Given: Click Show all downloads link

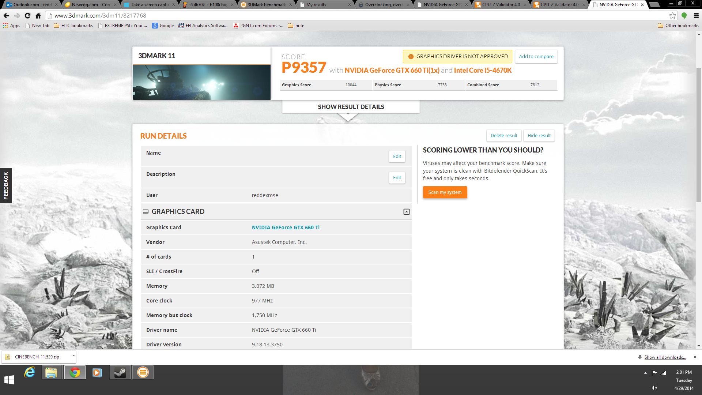Looking at the screenshot, I should [665, 357].
